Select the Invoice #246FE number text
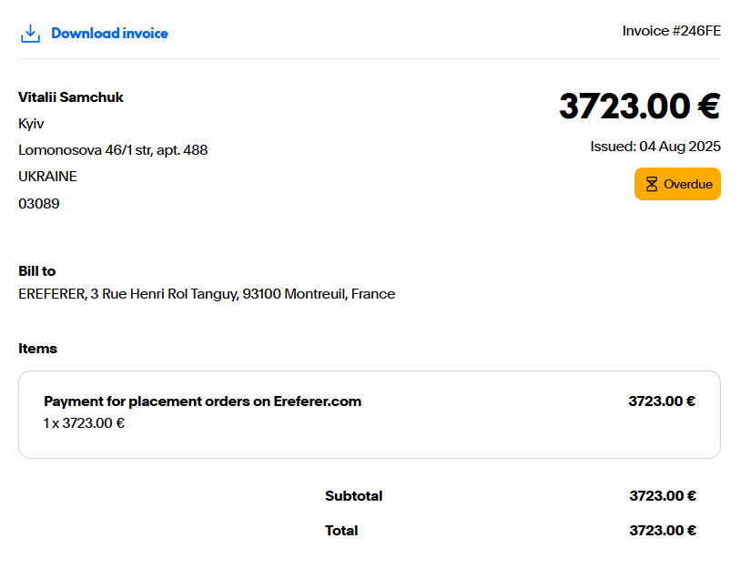Image resolution: width=741 pixels, height=579 pixels. [x=671, y=31]
